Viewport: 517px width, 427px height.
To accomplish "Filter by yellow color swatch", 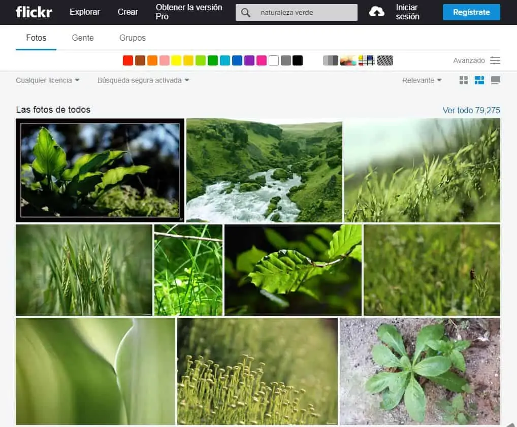I will 176,60.
